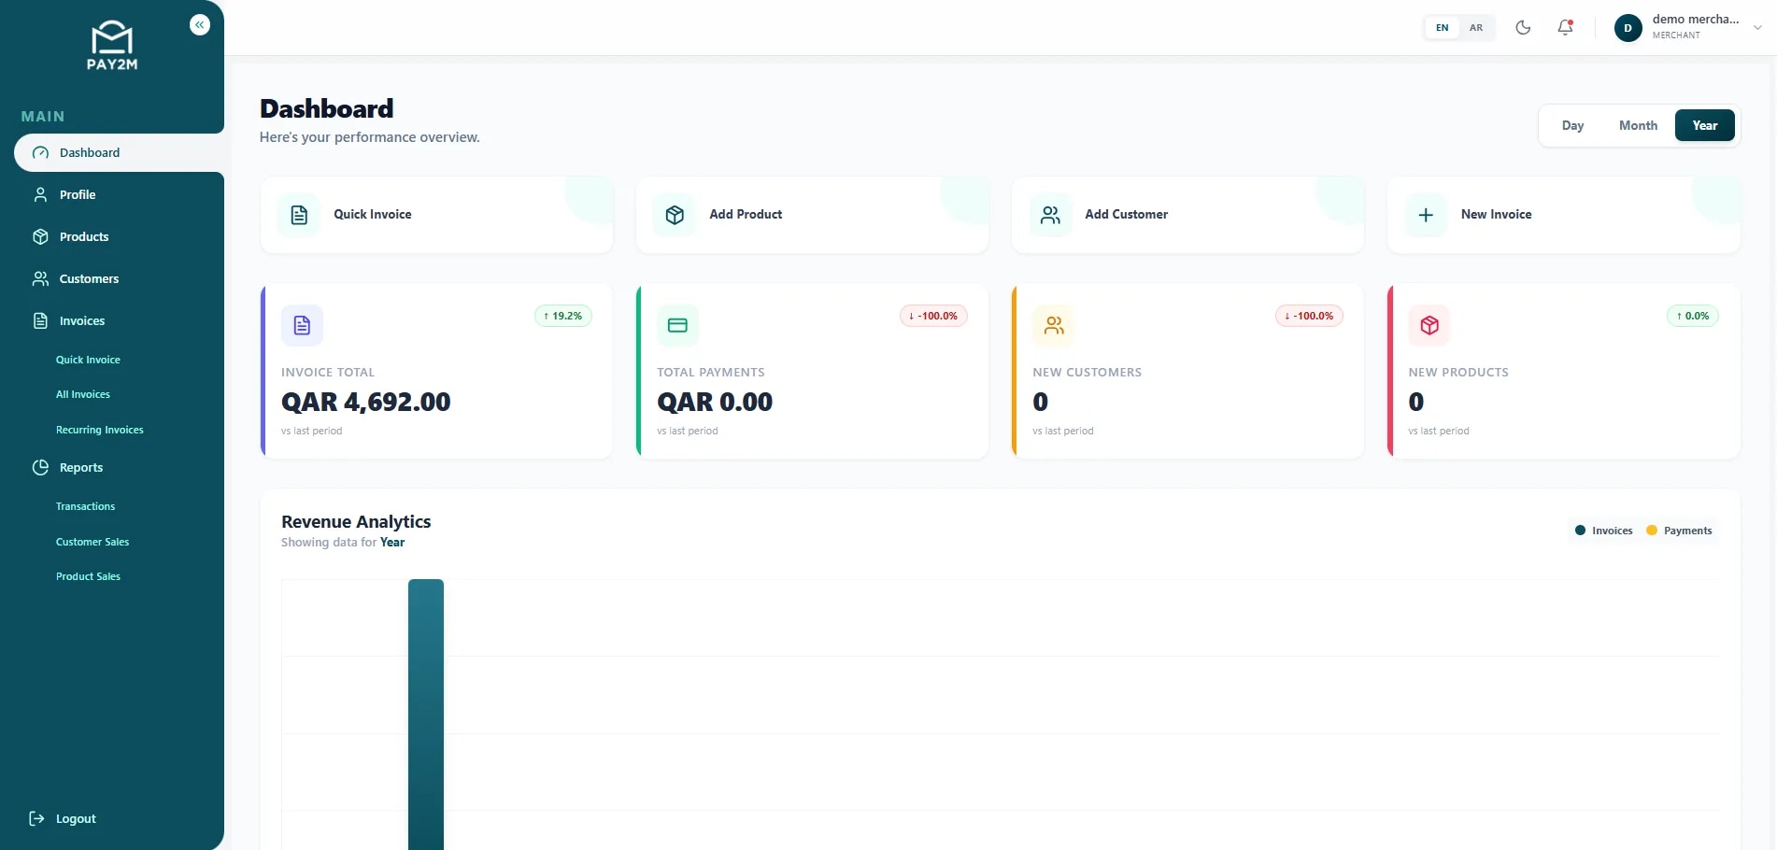
Task: Click the Dashboard gauge icon in sidebar
Action: pos(40,152)
